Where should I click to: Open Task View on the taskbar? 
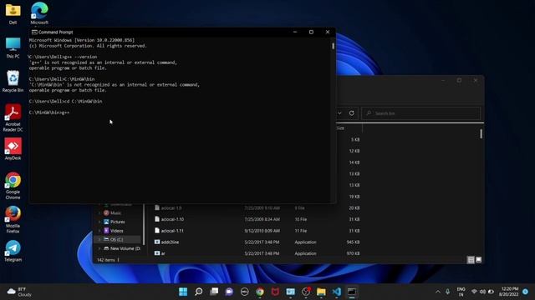(x=214, y=292)
